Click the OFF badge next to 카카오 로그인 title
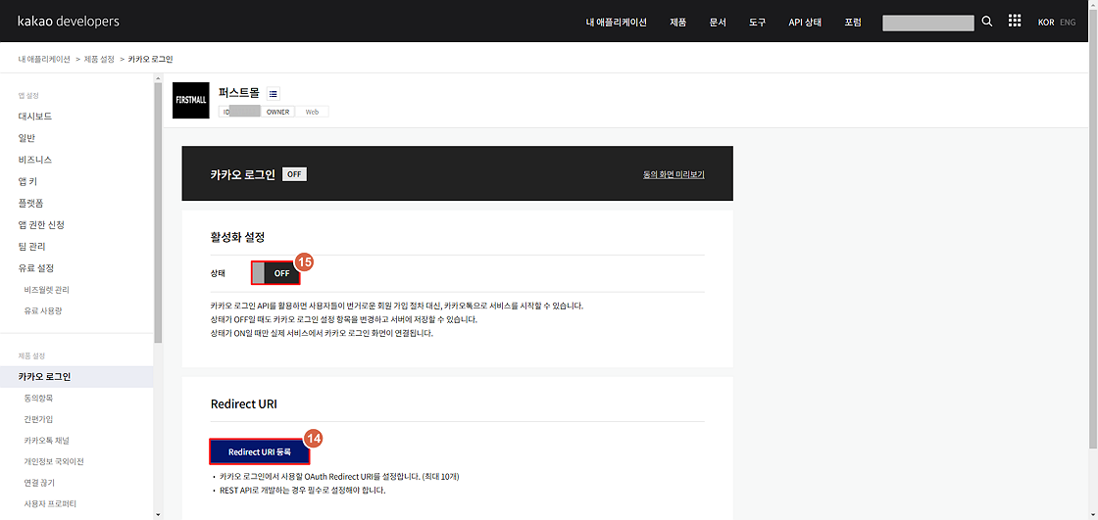 pos(294,174)
